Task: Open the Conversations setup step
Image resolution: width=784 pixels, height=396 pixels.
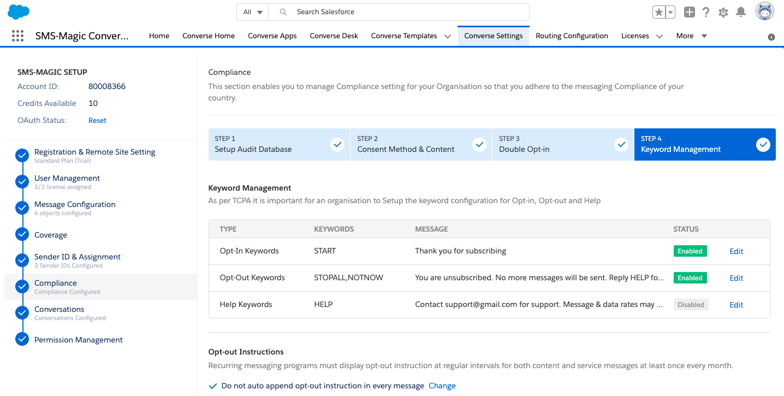Action: pyautogui.click(x=59, y=309)
